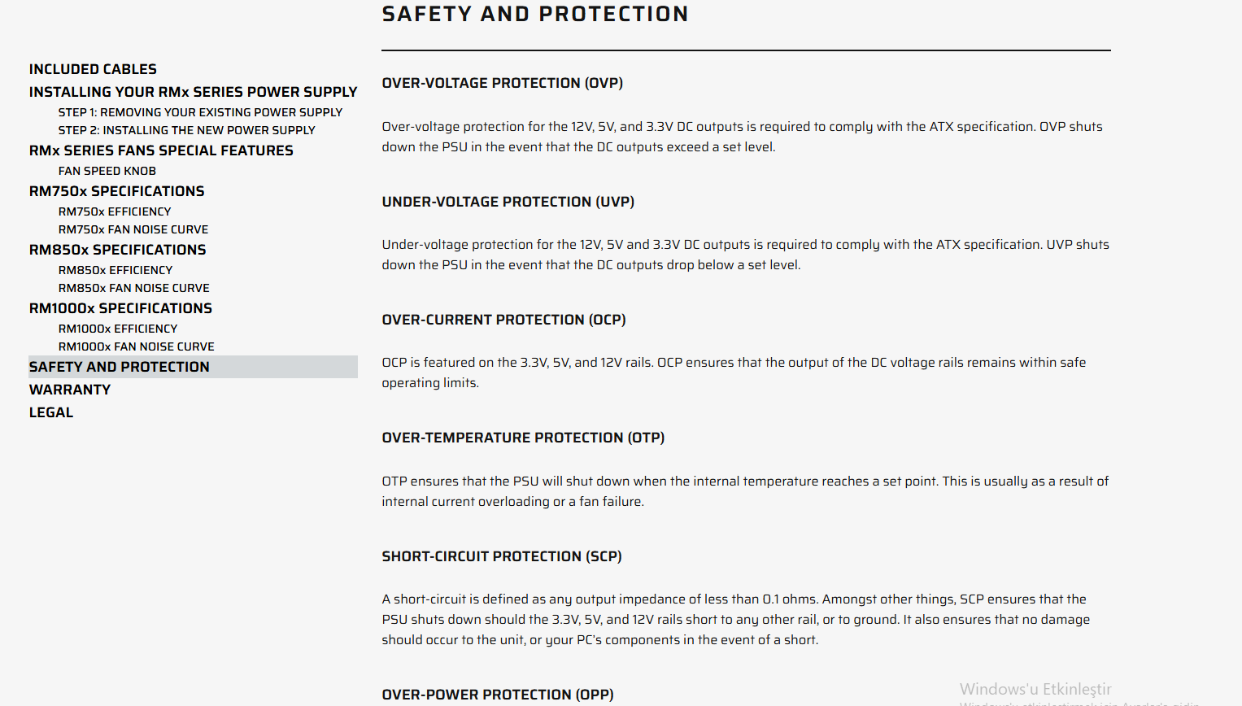This screenshot has height=706, width=1242.
Task: Jump to RMx Series Fans Special Features
Action: [161, 151]
